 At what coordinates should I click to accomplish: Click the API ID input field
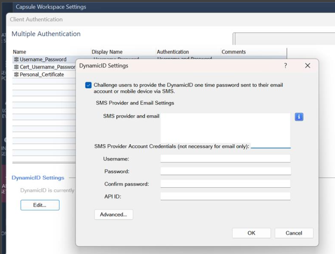pos(225,196)
